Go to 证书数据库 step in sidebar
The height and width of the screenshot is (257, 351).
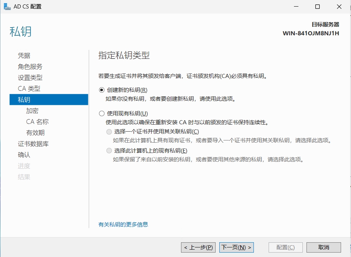pos(33,144)
